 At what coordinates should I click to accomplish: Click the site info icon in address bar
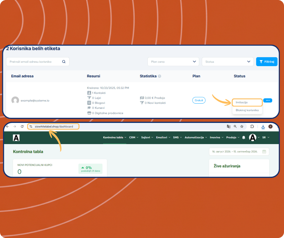[31, 127]
